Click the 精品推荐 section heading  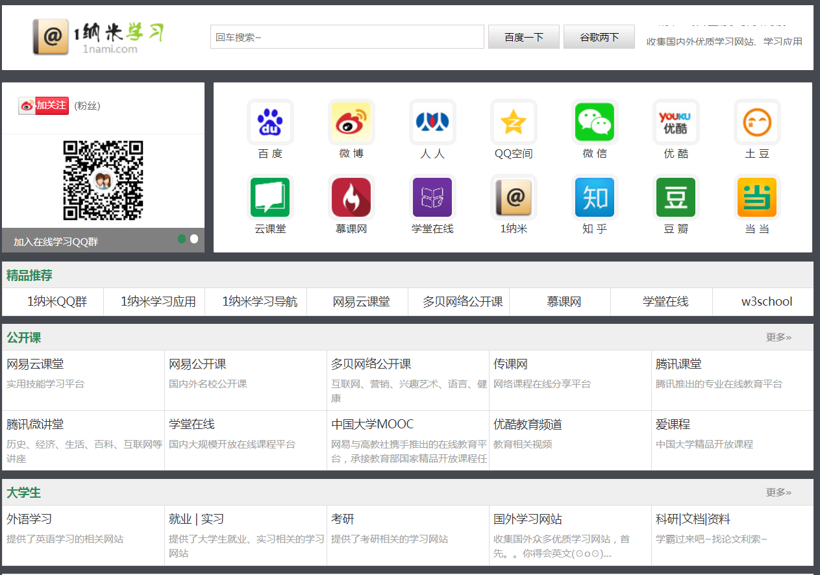pyautogui.click(x=29, y=275)
